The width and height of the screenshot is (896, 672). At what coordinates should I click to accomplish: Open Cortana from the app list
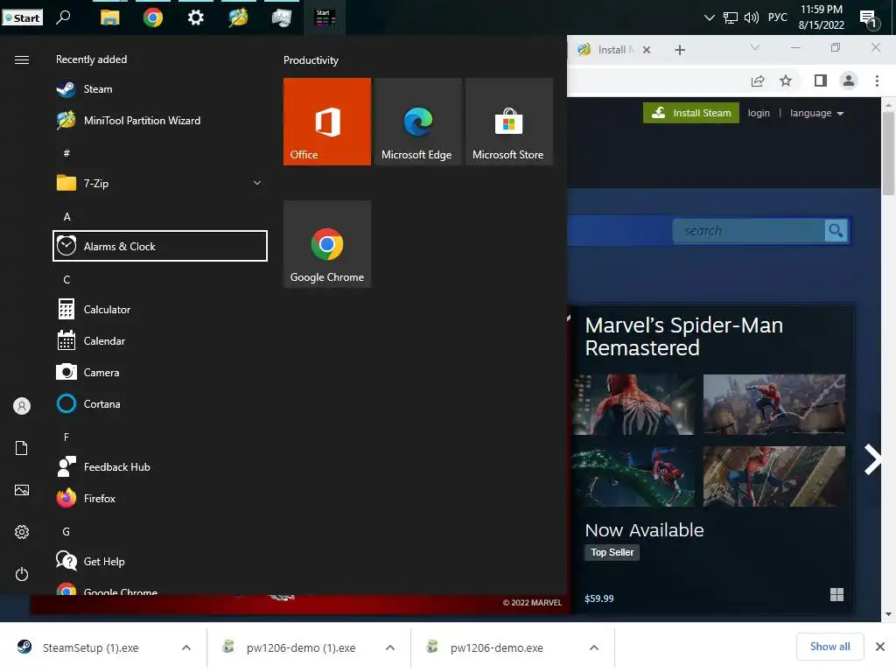coord(160,404)
